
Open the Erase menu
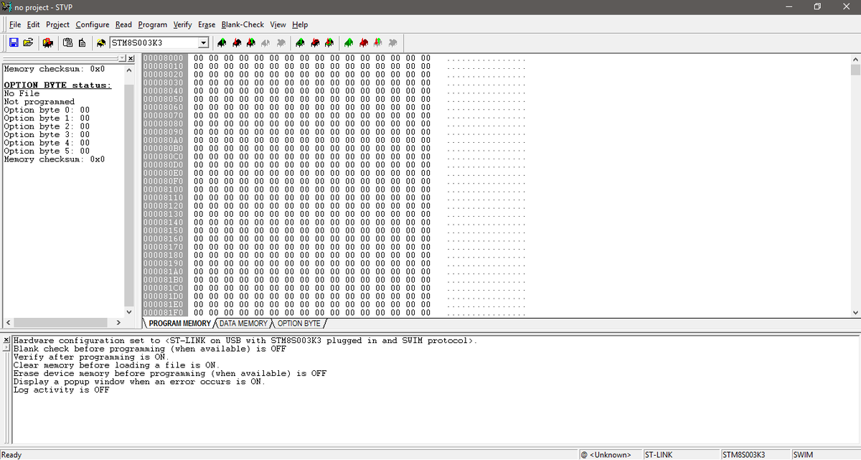tap(207, 24)
